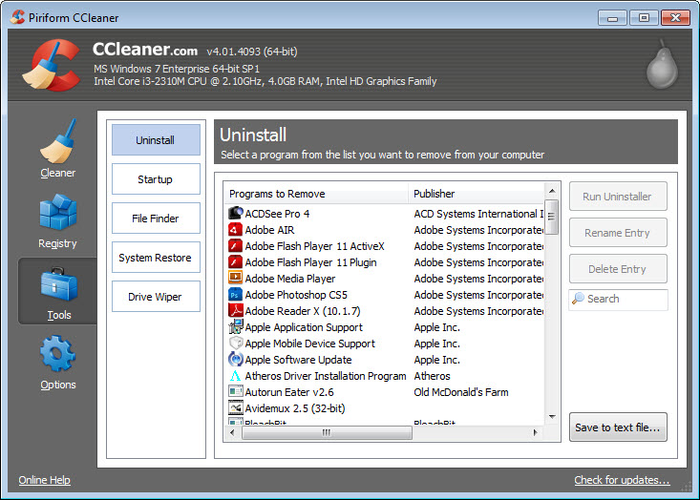
Task: Click the Apple Mobile Device Support icon
Action: point(235,344)
